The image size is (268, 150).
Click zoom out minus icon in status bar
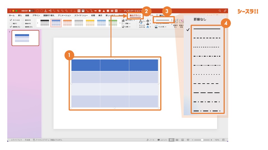tap(192, 140)
